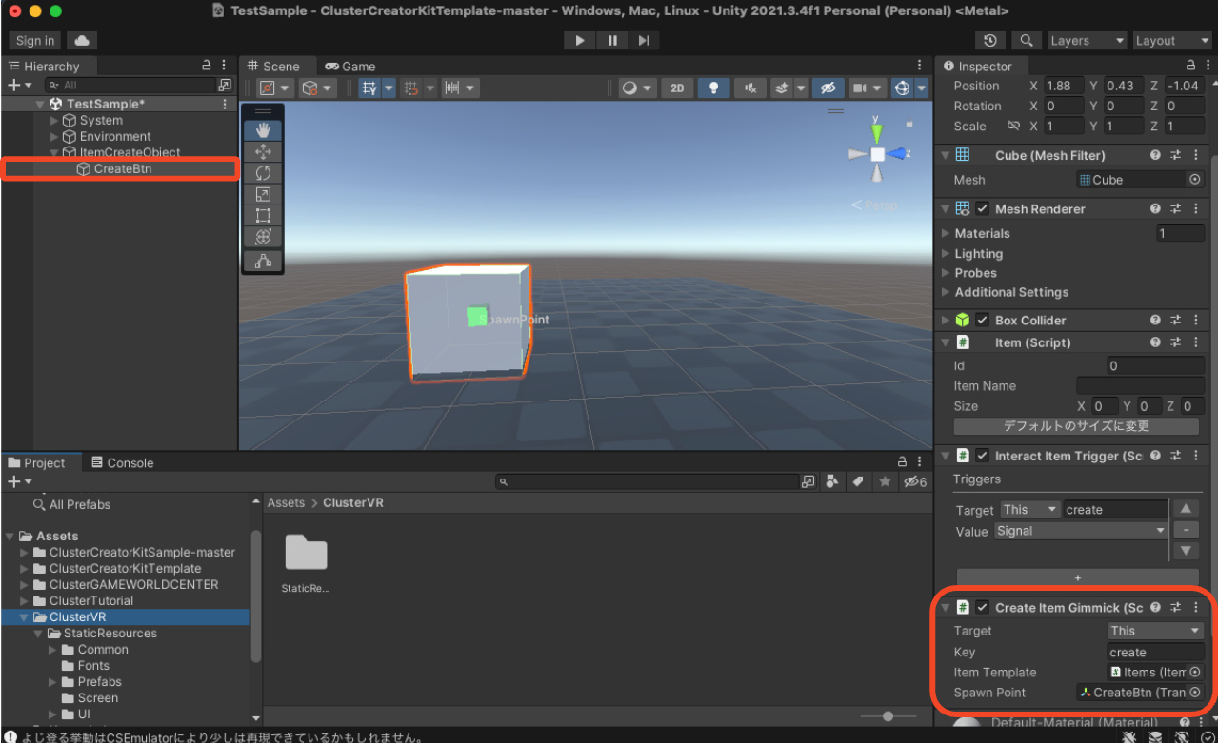This screenshot has height=743, width=1218.
Task: Disable the Mesh Renderer component checkbox
Action: 983,208
